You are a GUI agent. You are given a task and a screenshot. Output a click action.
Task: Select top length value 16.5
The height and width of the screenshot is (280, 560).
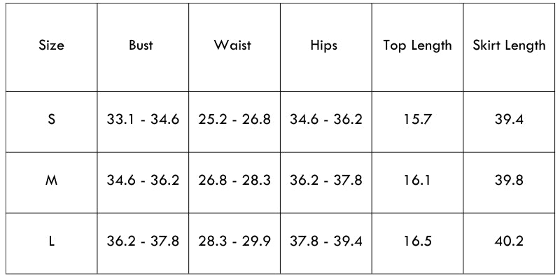tap(417, 241)
